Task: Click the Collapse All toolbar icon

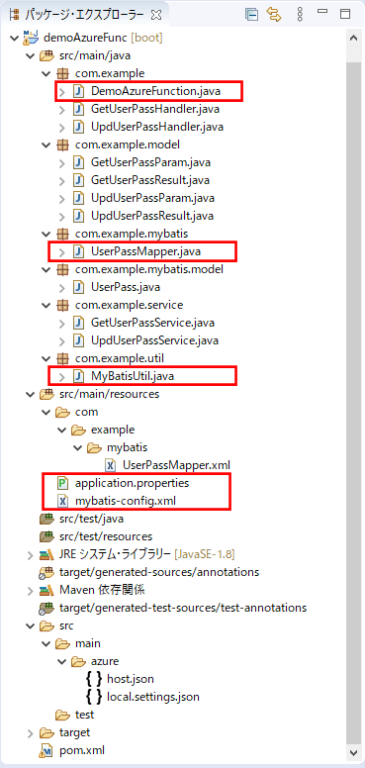Action: [x=252, y=15]
